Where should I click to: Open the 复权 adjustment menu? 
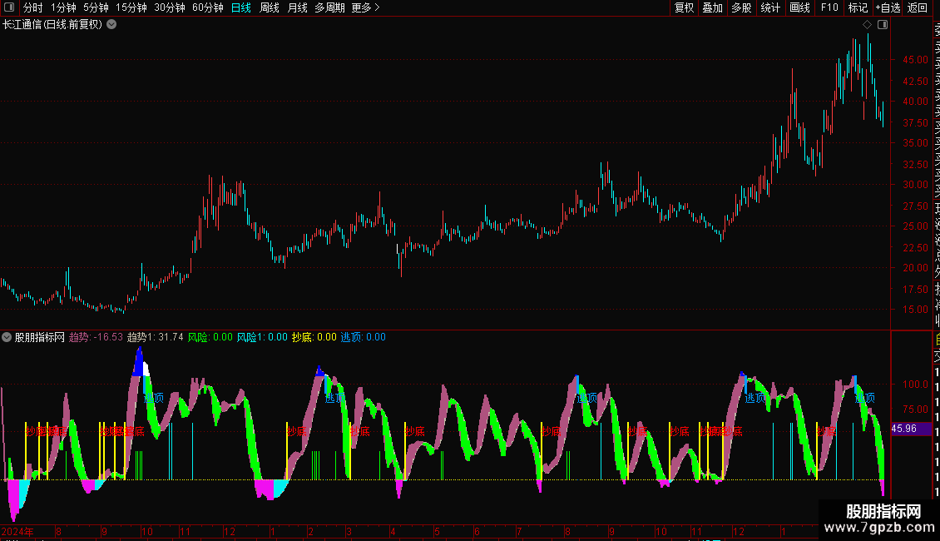[x=684, y=7]
